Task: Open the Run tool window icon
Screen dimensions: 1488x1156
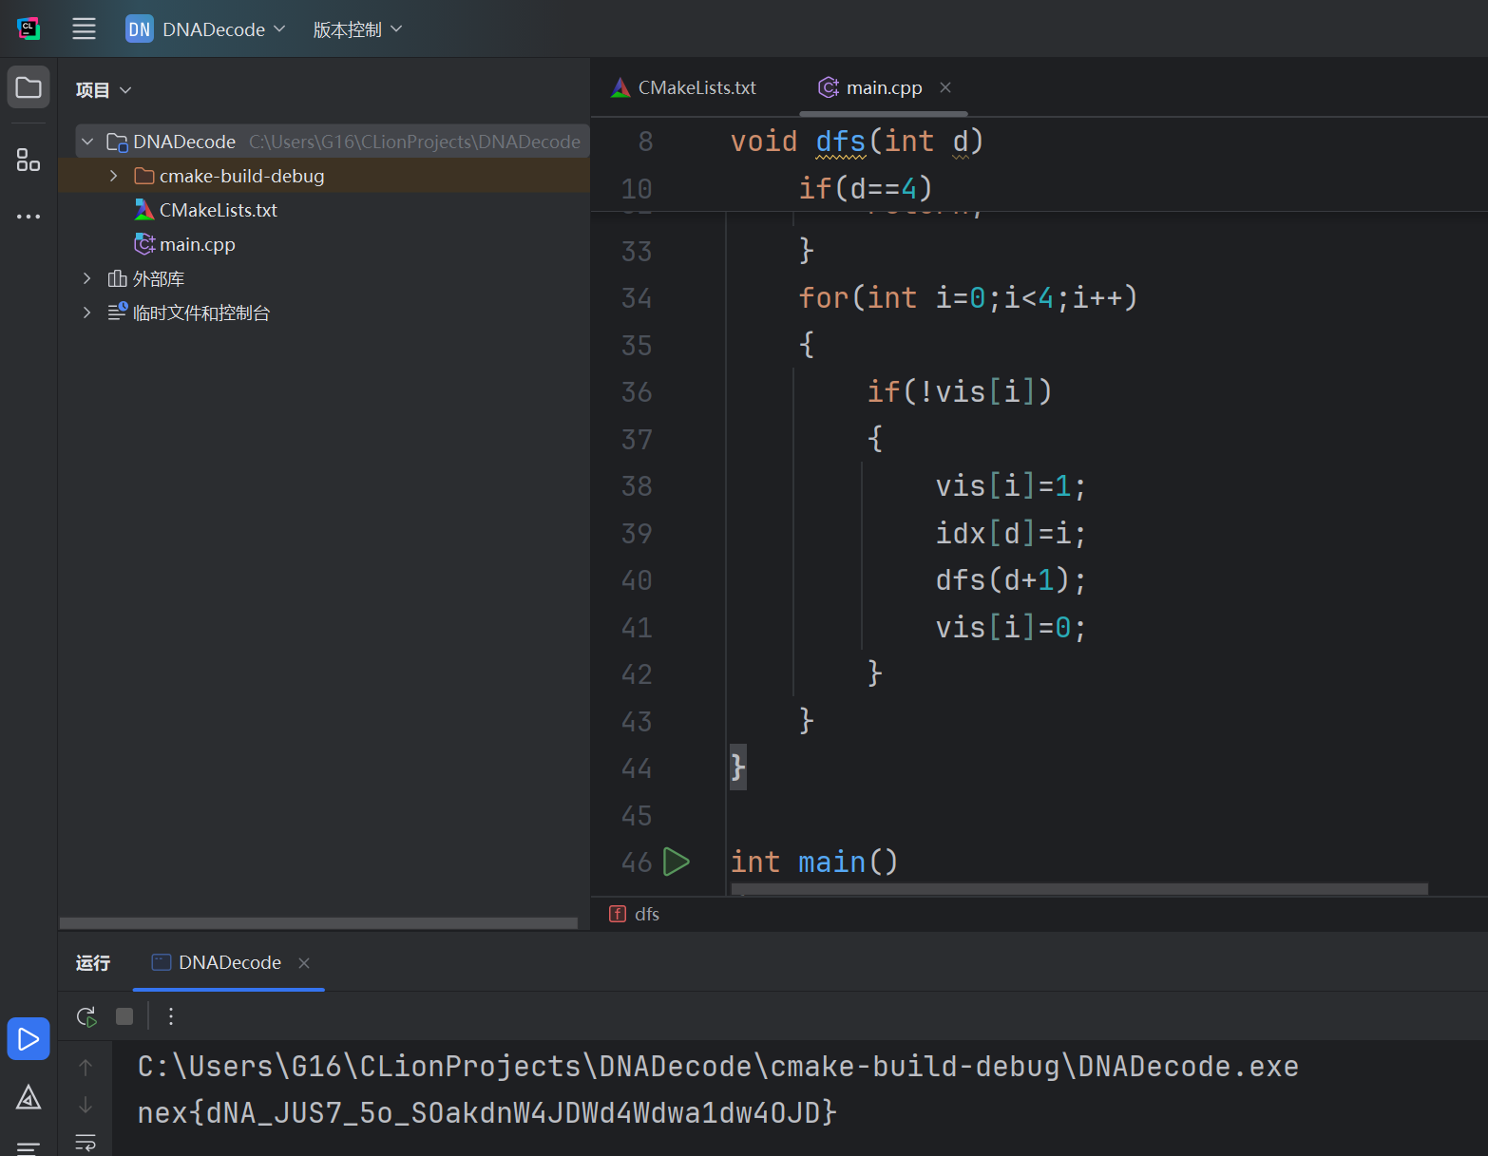Action: coord(29,1039)
